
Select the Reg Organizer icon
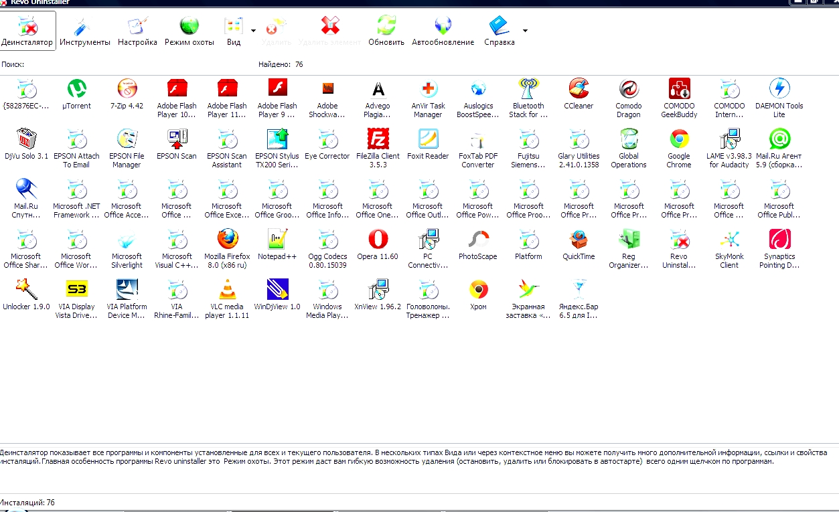629,239
